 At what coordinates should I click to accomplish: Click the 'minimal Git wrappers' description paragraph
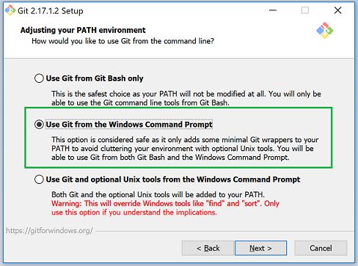(185, 149)
